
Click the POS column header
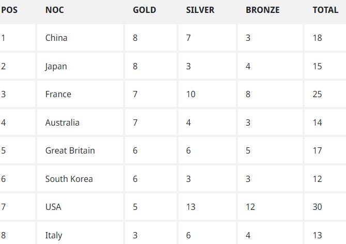coord(9,10)
